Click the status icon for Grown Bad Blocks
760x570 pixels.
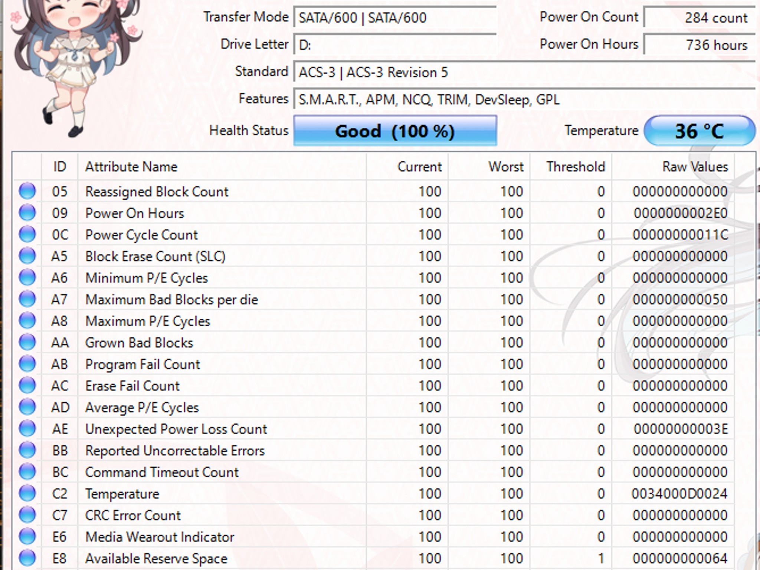(x=27, y=342)
